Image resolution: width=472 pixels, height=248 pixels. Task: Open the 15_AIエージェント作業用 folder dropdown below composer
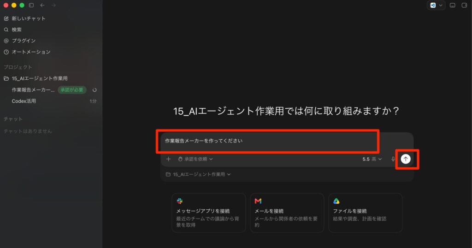pyautogui.click(x=198, y=174)
